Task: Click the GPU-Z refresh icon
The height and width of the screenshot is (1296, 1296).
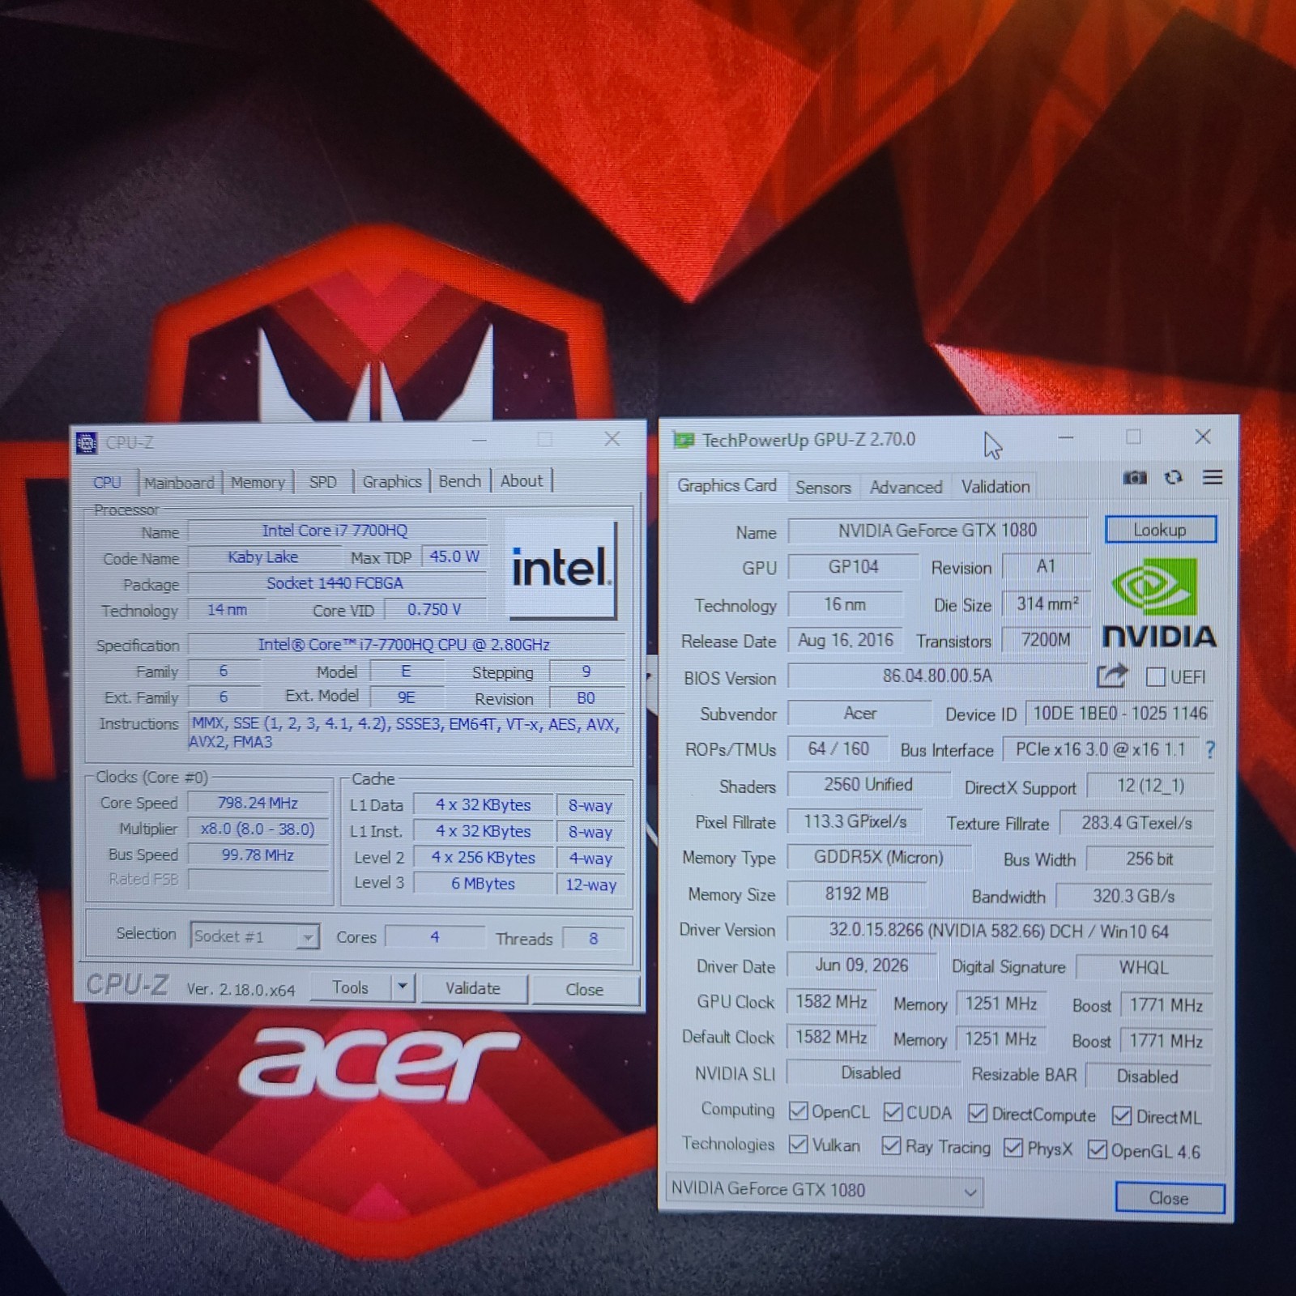Action: click(x=1173, y=477)
